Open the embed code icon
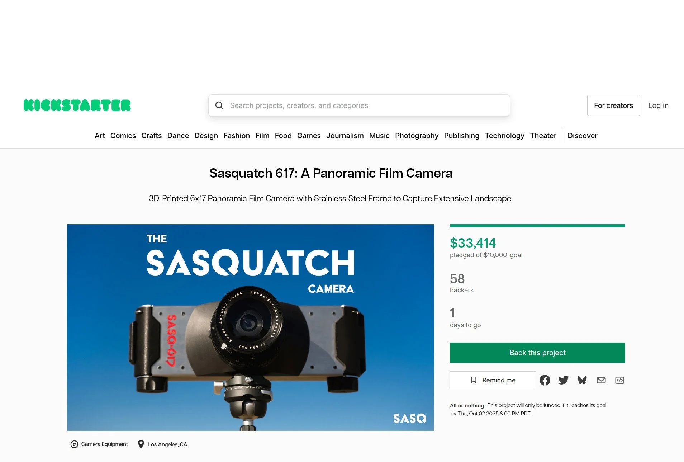684x462 pixels. point(620,380)
